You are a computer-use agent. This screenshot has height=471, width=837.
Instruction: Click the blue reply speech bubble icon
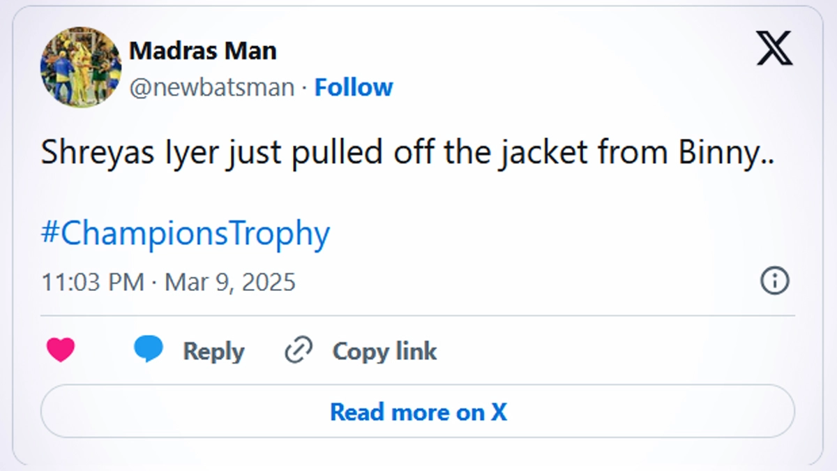149,350
